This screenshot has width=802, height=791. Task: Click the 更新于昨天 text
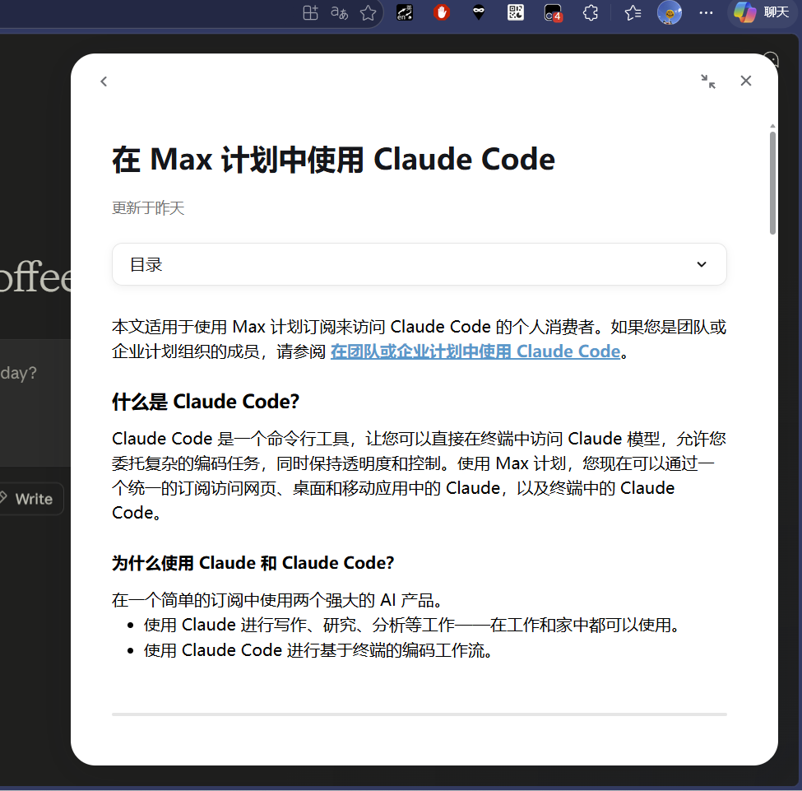148,208
